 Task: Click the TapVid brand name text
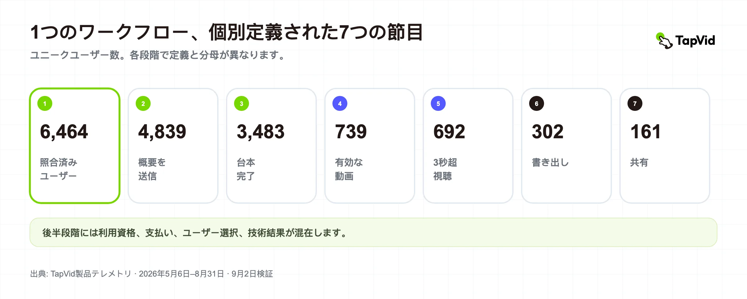(695, 41)
